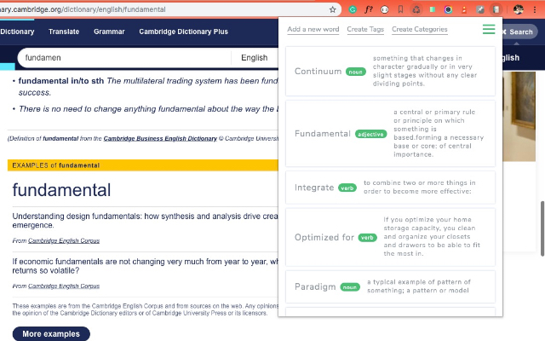The width and height of the screenshot is (545, 341).
Task: Click the orange cone extension icon
Action: point(464,9)
